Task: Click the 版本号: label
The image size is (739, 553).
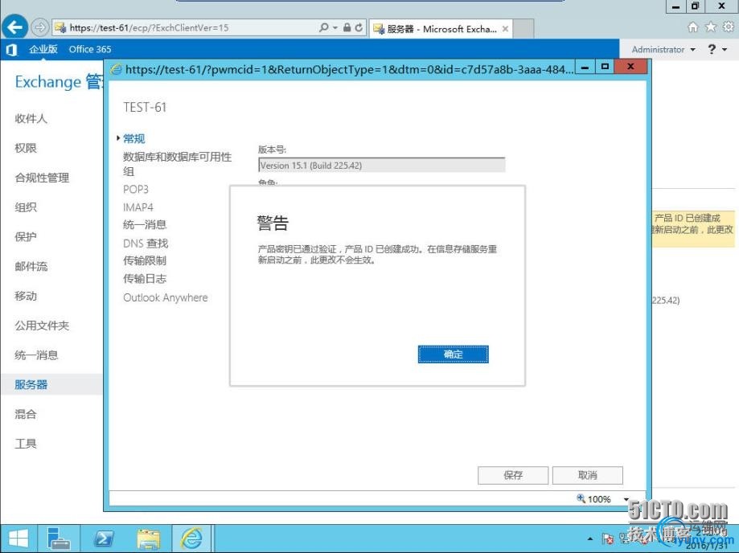Action: [273, 150]
